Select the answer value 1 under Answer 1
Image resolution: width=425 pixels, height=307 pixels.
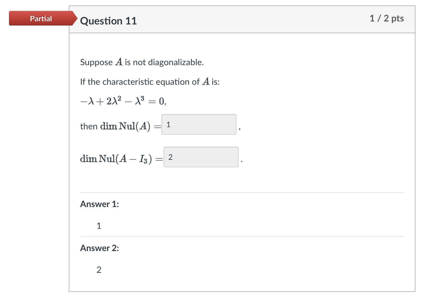tap(99, 225)
